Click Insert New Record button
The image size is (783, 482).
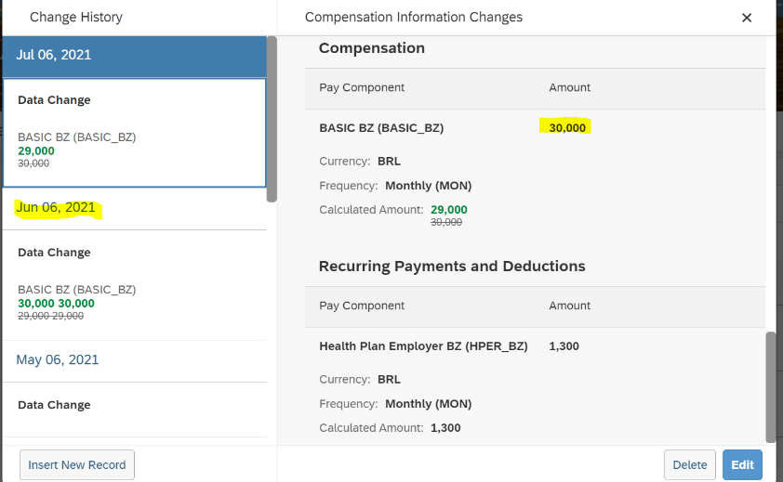(77, 464)
